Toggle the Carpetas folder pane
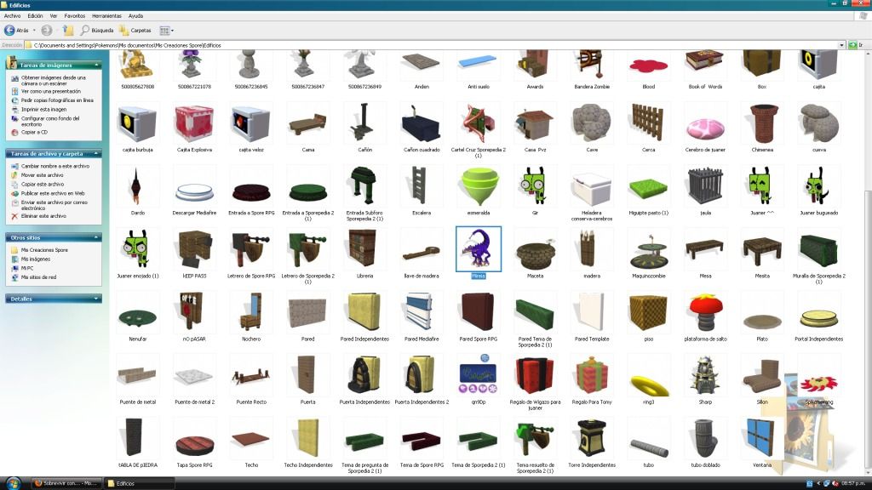 pyautogui.click(x=135, y=30)
